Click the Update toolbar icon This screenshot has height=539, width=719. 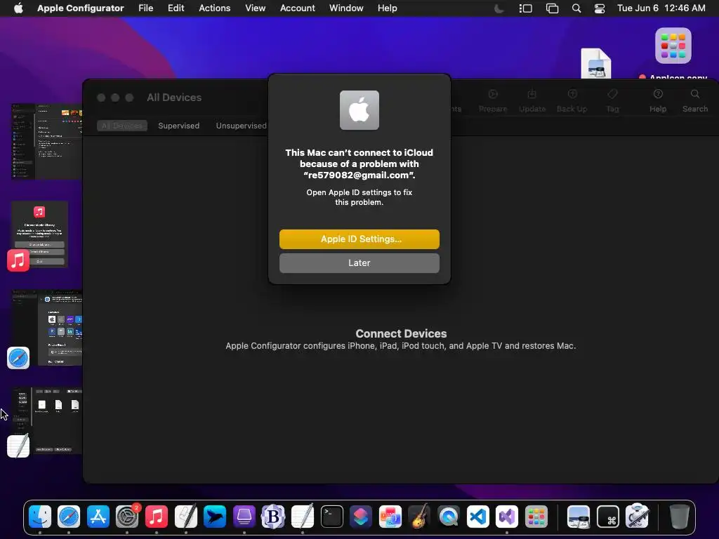pos(532,101)
